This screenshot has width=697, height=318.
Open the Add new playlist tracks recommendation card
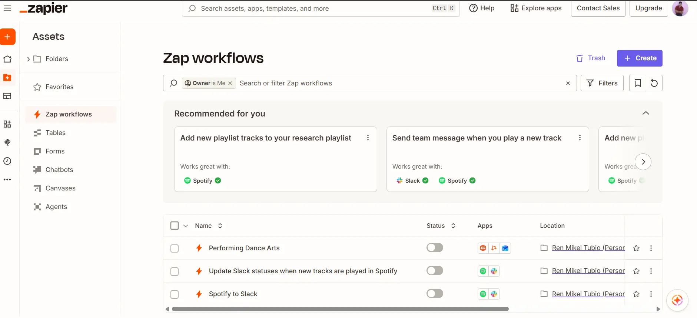[x=276, y=159]
